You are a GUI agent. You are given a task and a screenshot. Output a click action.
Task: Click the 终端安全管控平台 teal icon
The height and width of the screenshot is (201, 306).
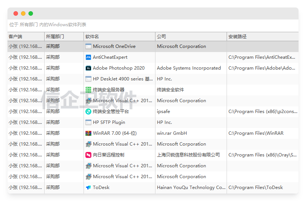click(88, 112)
